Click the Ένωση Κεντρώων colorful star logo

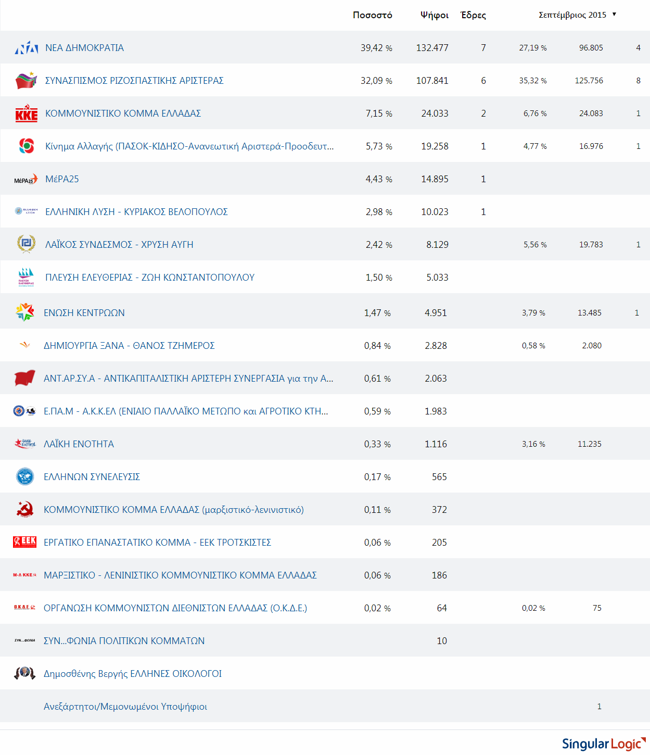pyautogui.click(x=25, y=312)
